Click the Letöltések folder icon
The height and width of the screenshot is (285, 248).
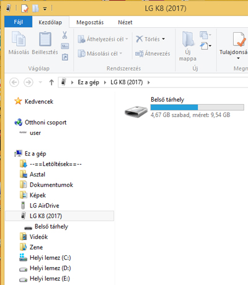tap(24, 164)
